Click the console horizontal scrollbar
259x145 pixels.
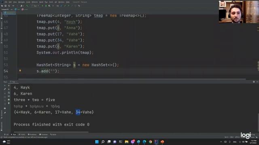coord(51,132)
